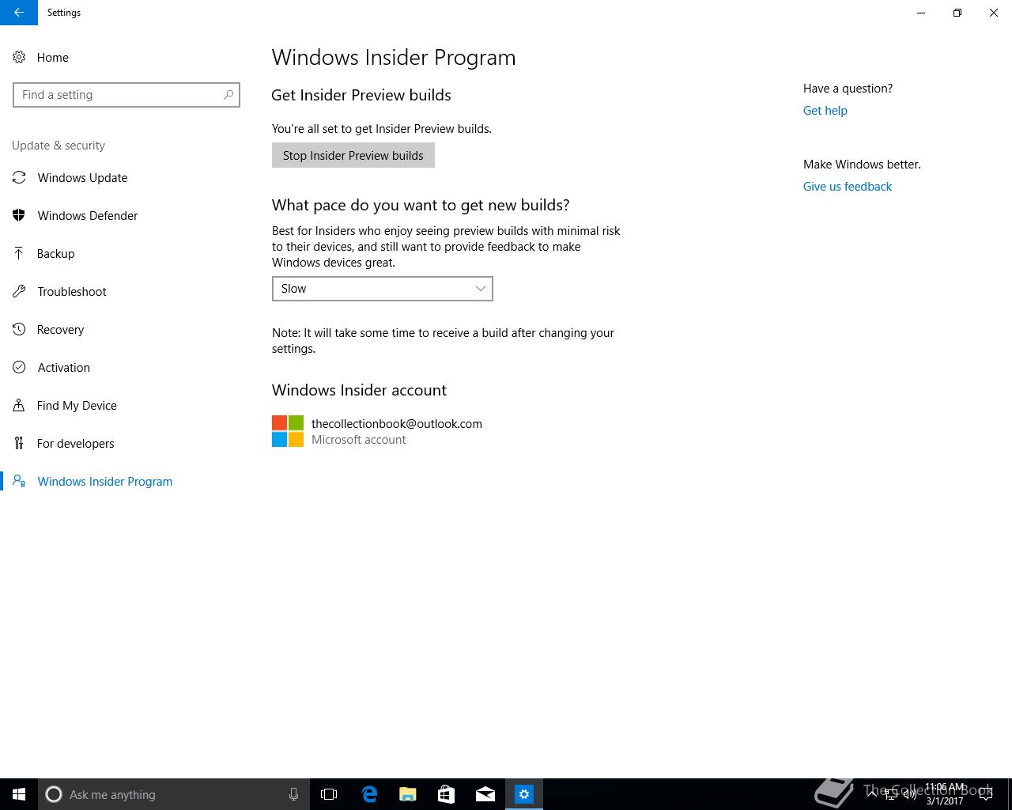Screen dimensions: 1012x810
Task: Click the Windows Update refresh icon
Action: click(x=19, y=178)
